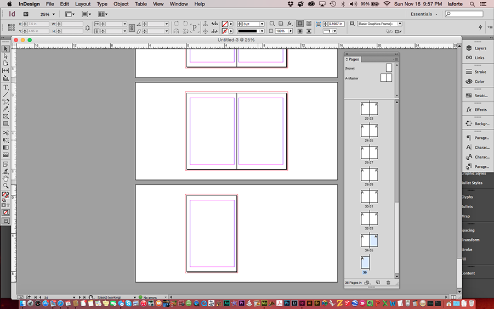Select the Gradient Swatch tool

pos(5,147)
